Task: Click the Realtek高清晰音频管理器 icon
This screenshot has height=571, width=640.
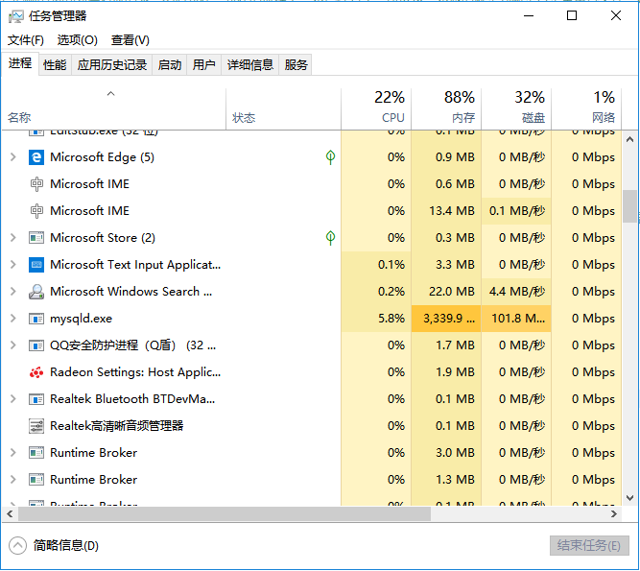Action: click(x=36, y=426)
